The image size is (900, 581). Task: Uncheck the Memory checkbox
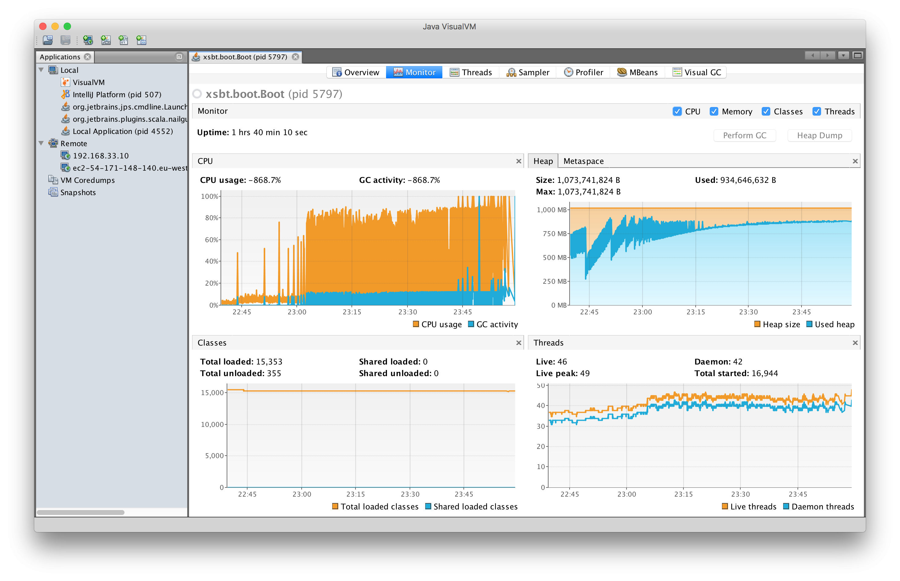coord(714,111)
